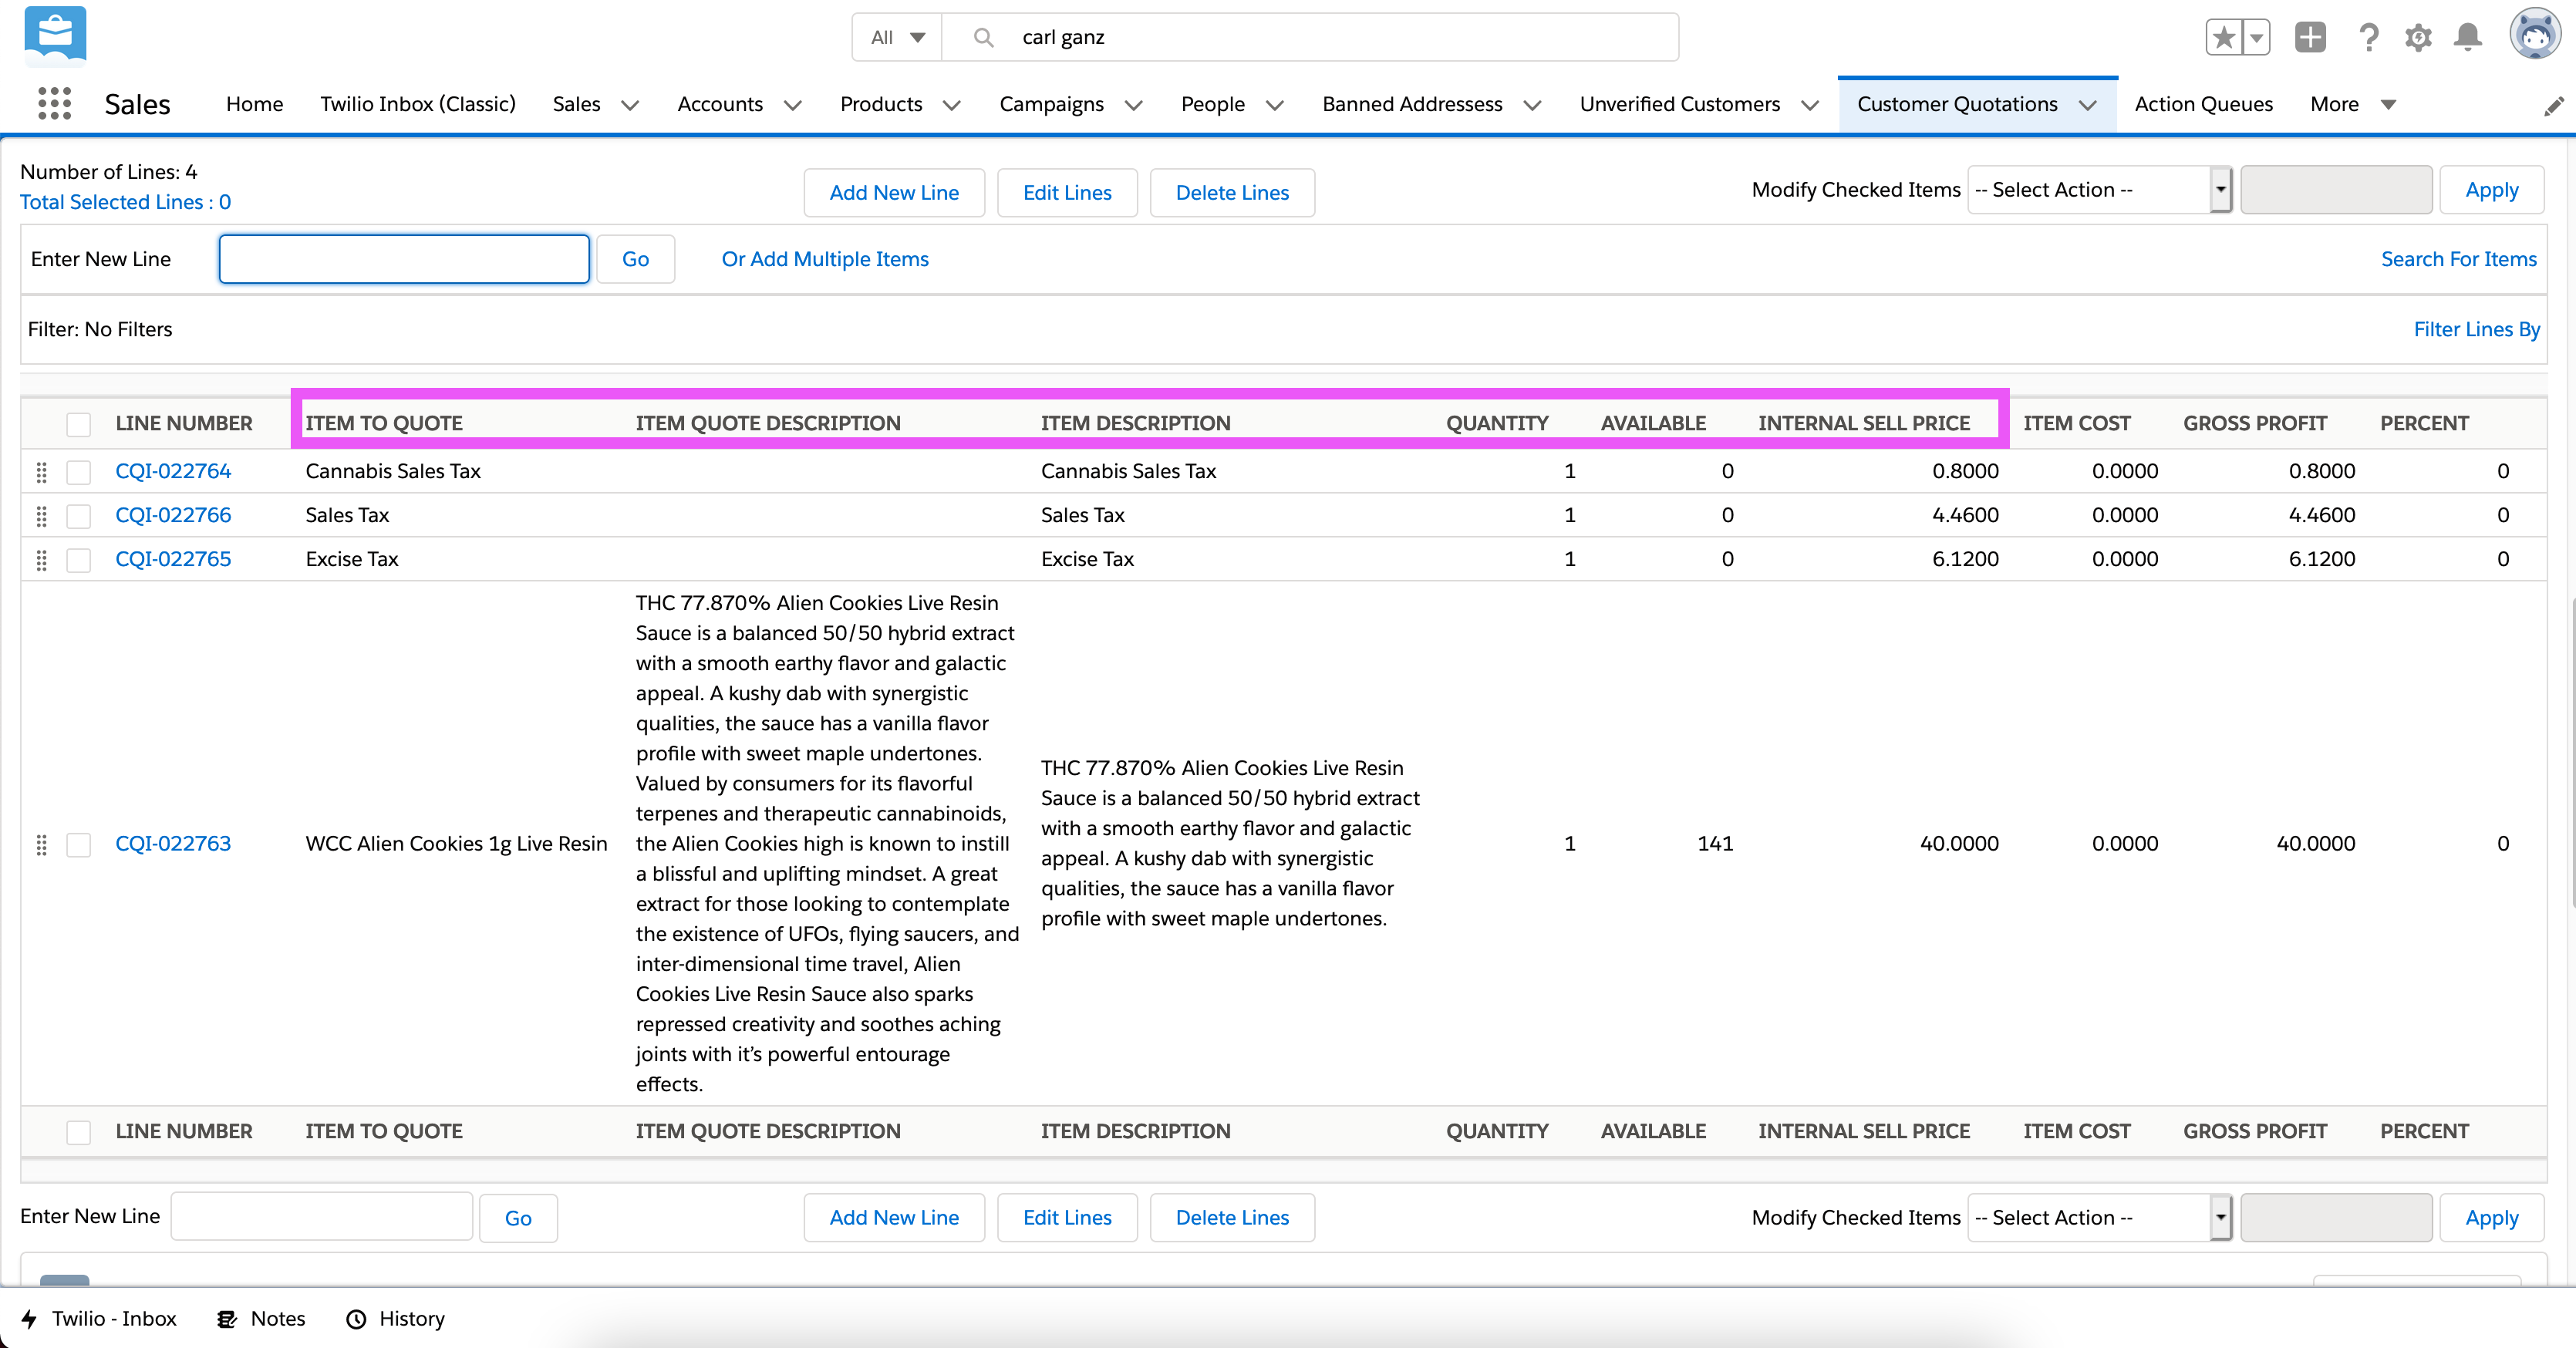Expand the People tab chevron
This screenshot has height=1348, width=2576.
pos(1274,105)
